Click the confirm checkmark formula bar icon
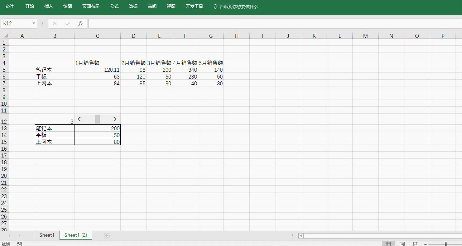The image size is (462, 246). coord(68,24)
